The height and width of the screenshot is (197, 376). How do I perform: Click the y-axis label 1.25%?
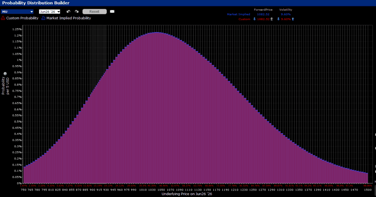16,29
